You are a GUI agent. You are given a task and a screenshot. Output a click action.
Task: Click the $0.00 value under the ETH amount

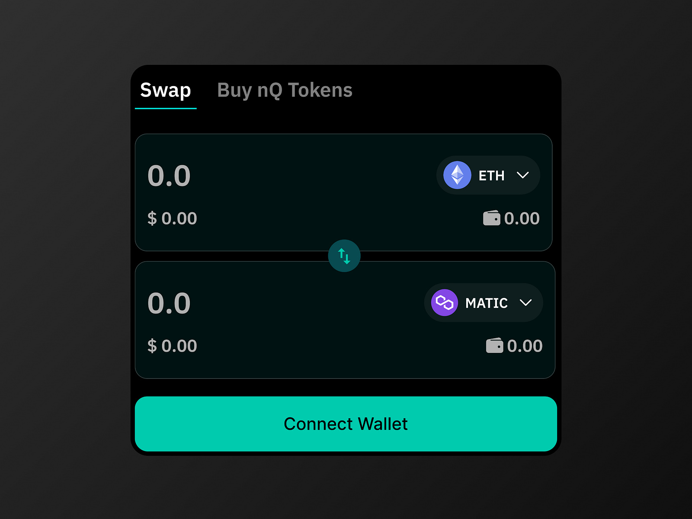click(172, 218)
